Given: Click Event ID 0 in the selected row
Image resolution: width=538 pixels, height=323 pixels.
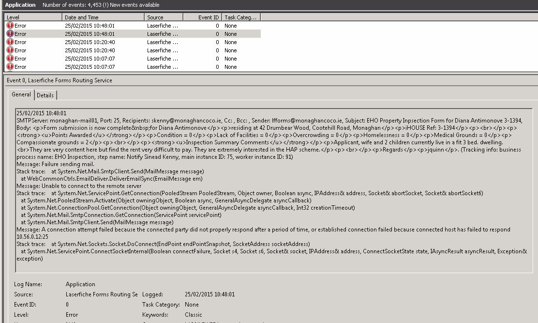Looking at the screenshot, I should (x=217, y=33).
